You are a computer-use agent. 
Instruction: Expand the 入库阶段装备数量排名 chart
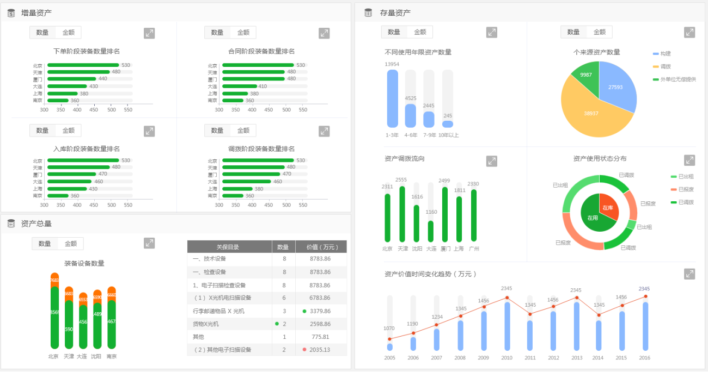click(149, 131)
